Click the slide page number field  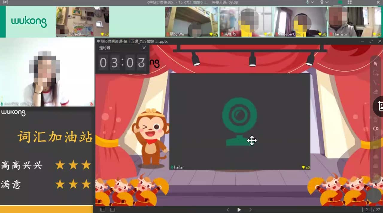pos(367,210)
